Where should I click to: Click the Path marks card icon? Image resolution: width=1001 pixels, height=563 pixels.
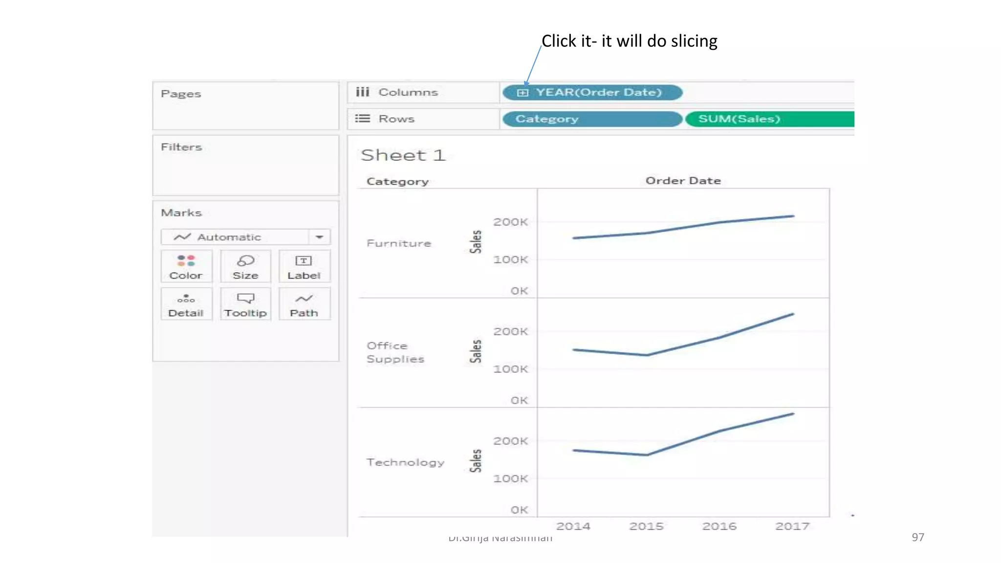[x=304, y=298]
